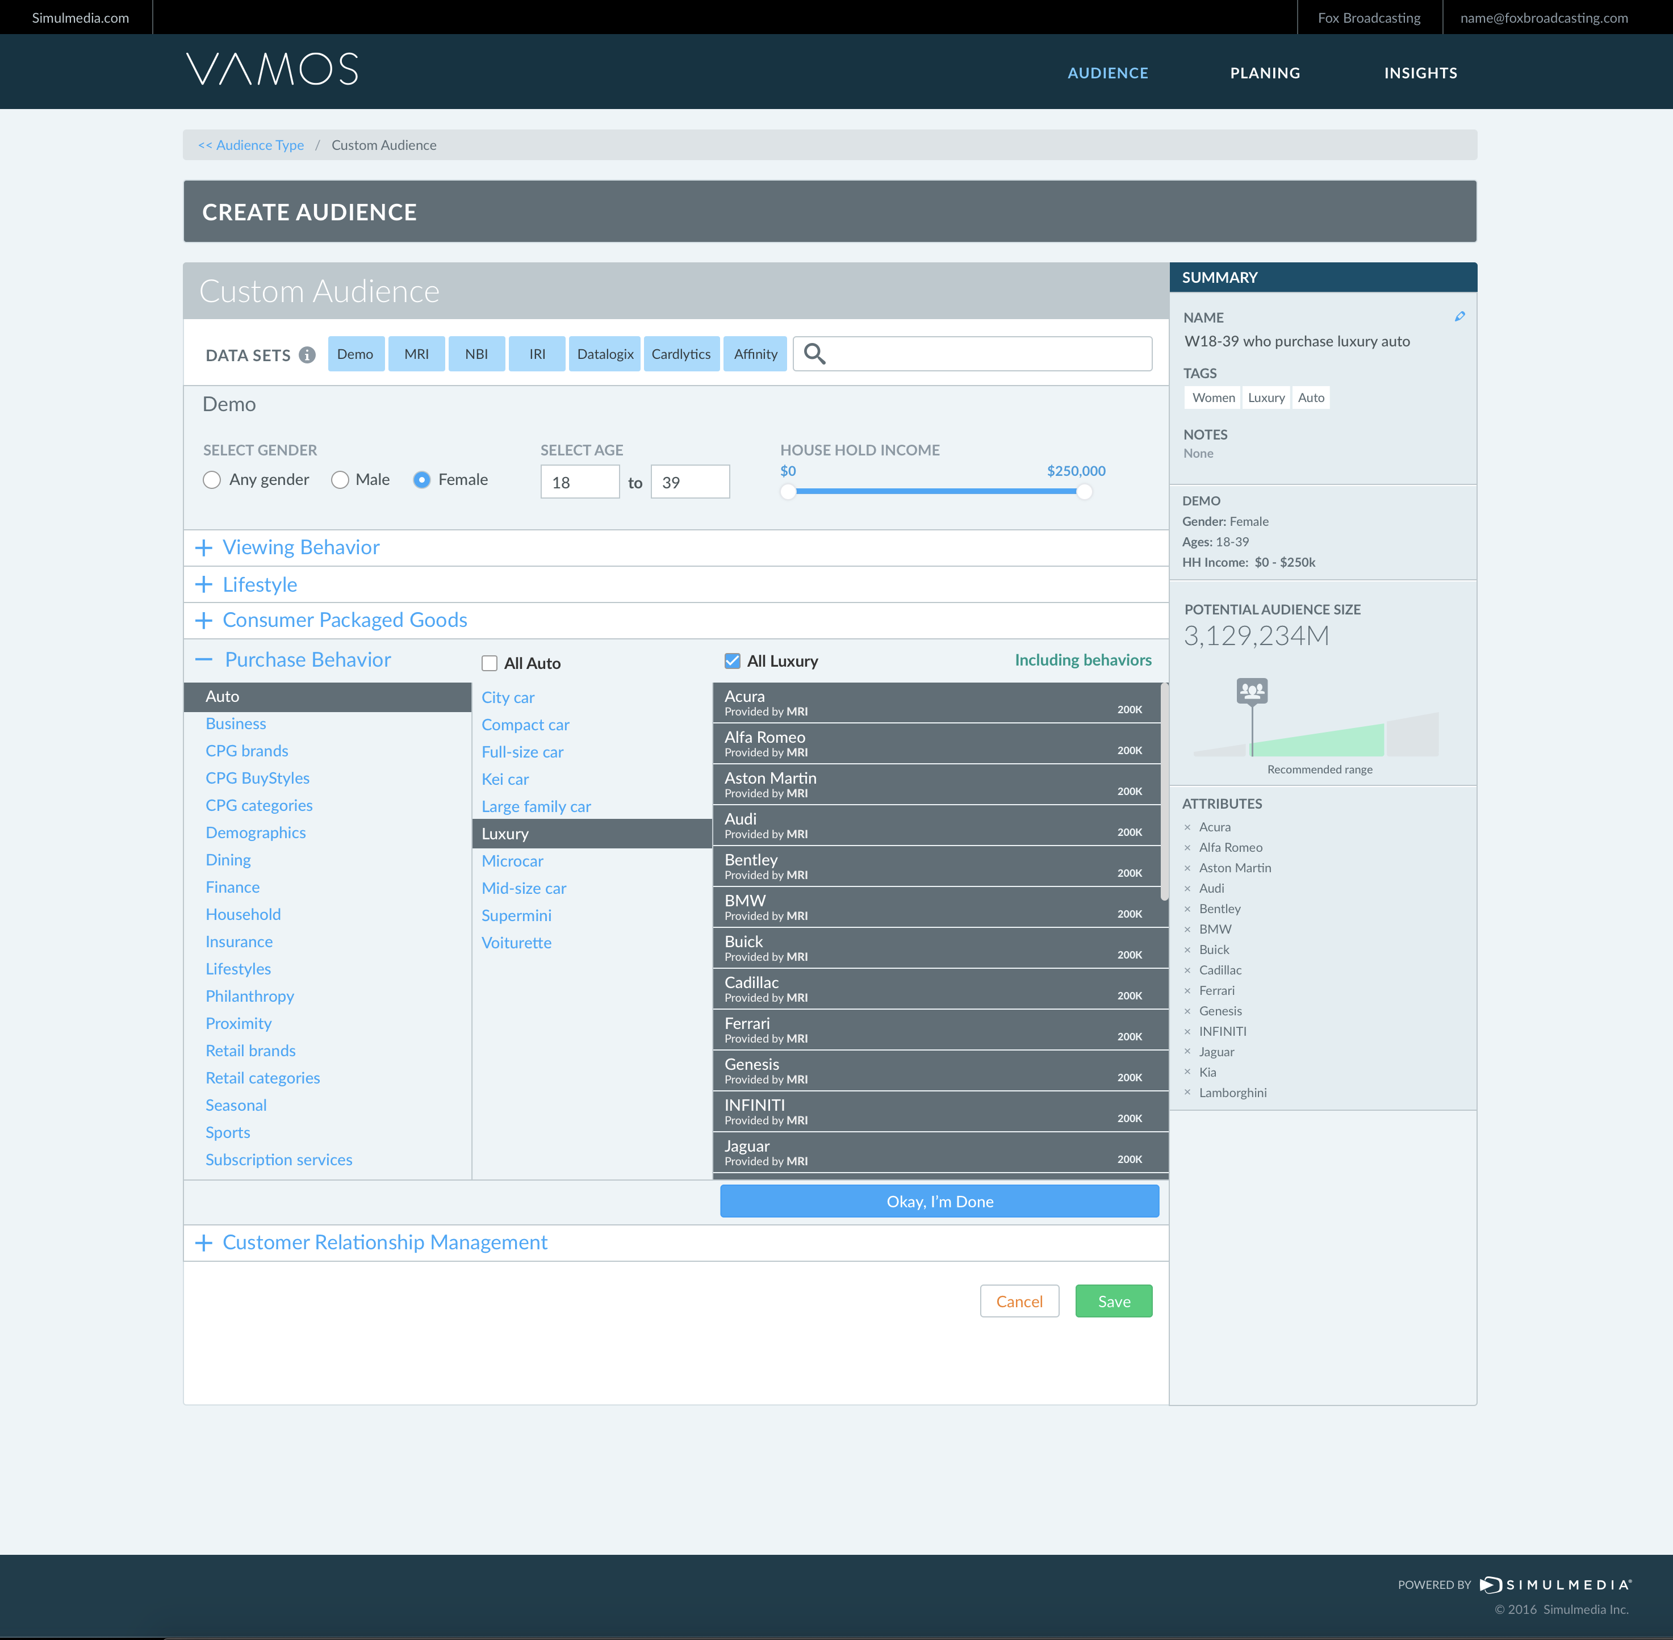Select Supermini subcategory
This screenshot has width=1673, height=1640.
pyautogui.click(x=517, y=915)
